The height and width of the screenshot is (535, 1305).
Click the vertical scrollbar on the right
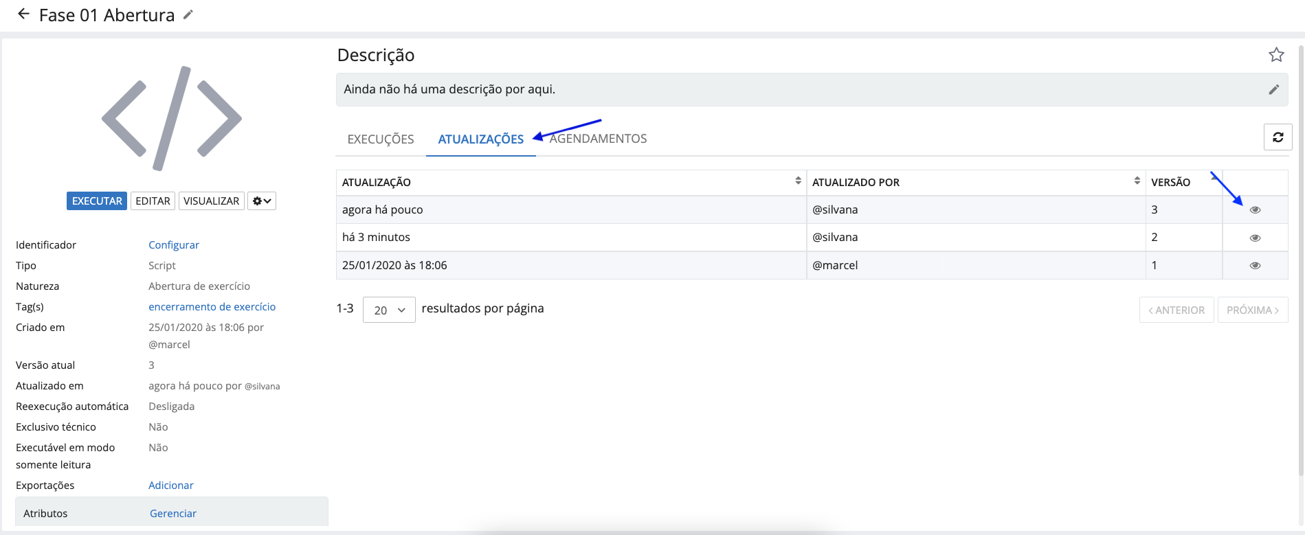[1301, 261]
